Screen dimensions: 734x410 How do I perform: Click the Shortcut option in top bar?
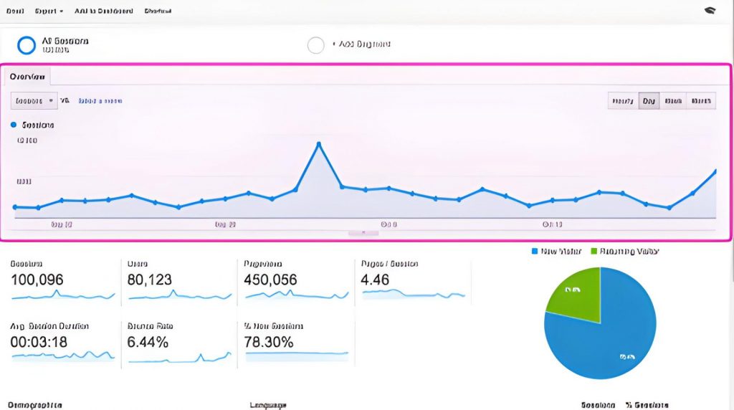pos(158,11)
